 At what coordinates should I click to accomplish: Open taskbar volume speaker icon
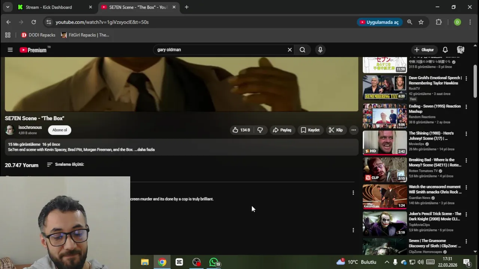pyautogui.click(x=421, y=262)
